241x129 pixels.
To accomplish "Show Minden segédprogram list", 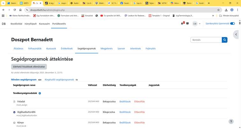I will [24, 80].
